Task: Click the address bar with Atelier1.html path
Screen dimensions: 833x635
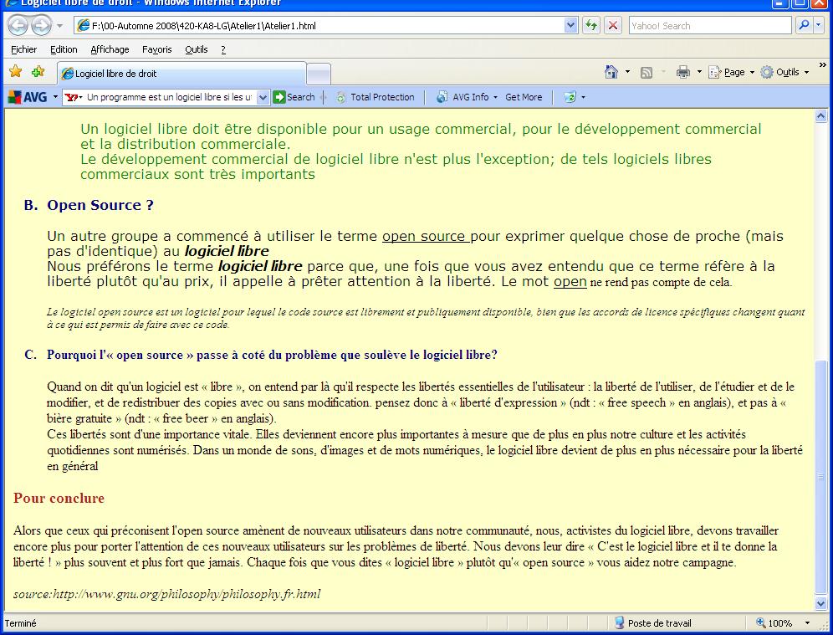Action: [x=319, y=25]
